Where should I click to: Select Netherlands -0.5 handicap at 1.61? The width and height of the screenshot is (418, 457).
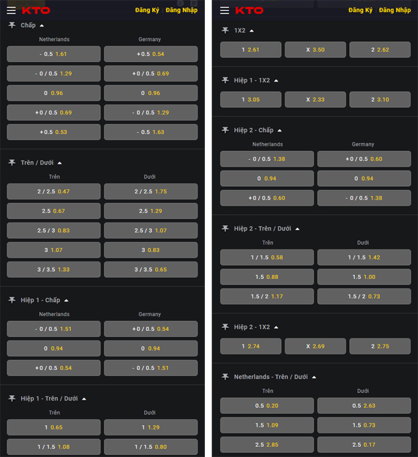tap(53, 54)
